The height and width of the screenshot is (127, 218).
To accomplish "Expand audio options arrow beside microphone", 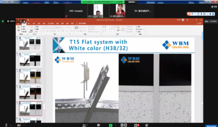I will tap(11, 125).
